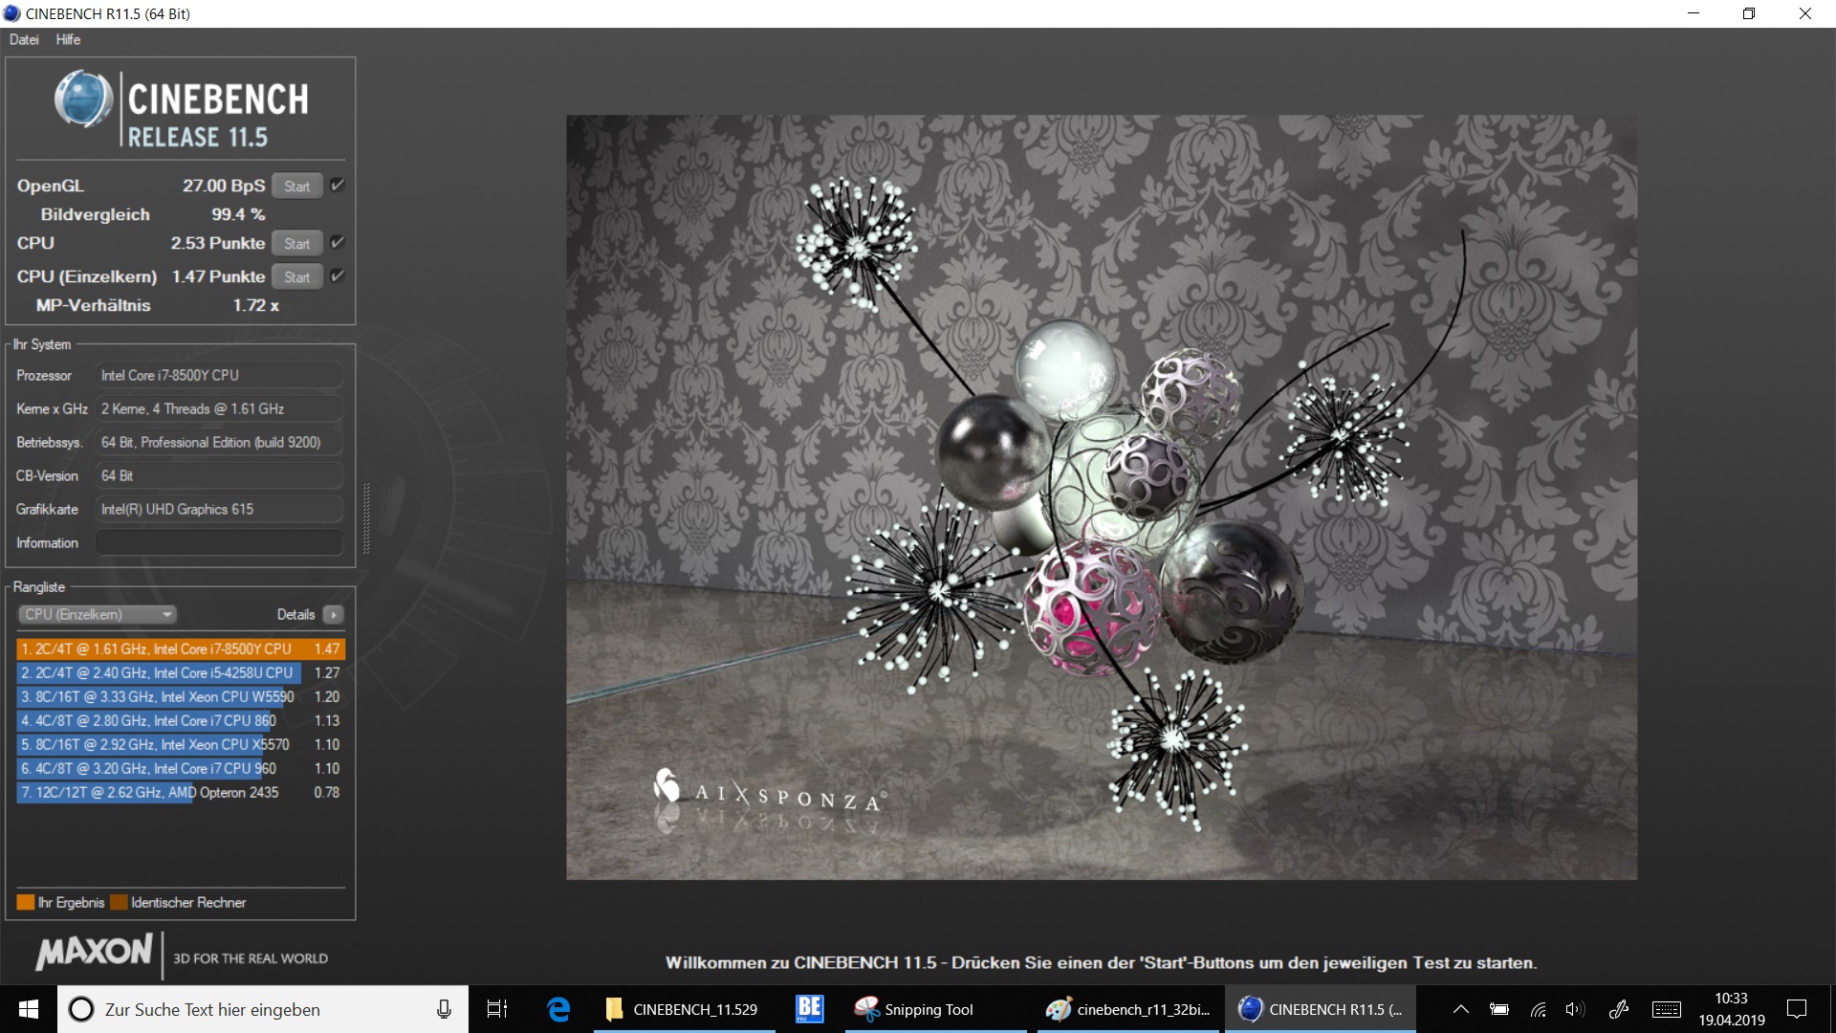Expand the CPU (Einzelkern) ranking dropdown
This screenshot has width=1836, height=1033.
pos(98,615)
